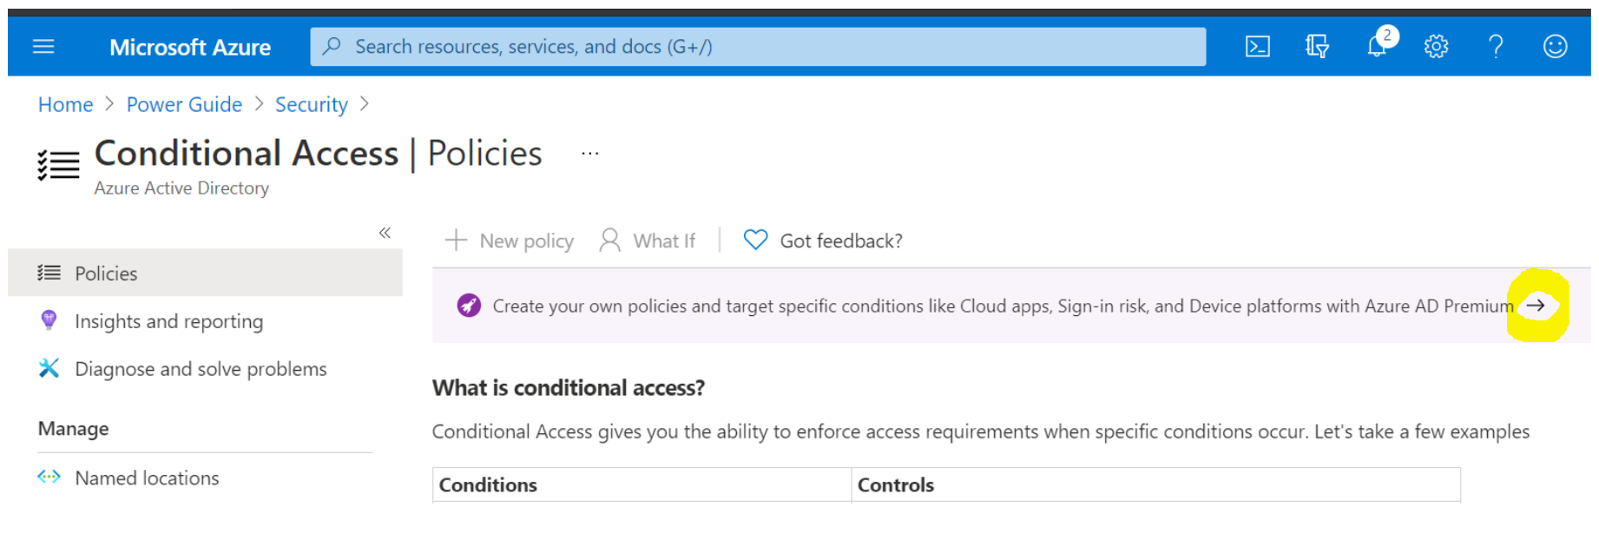1599x547 pixels.
Task: Collapse the left navigation pane
Action: point(385,233)
